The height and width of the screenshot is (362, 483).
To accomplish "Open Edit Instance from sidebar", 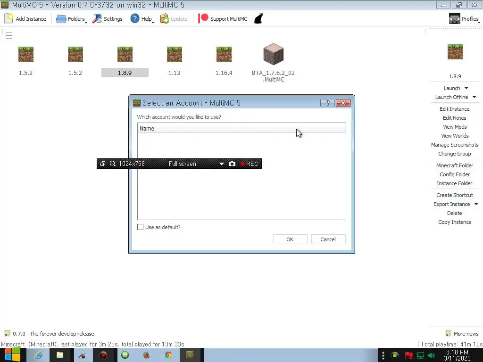I will pyautogui.click(x=454, y=109).
